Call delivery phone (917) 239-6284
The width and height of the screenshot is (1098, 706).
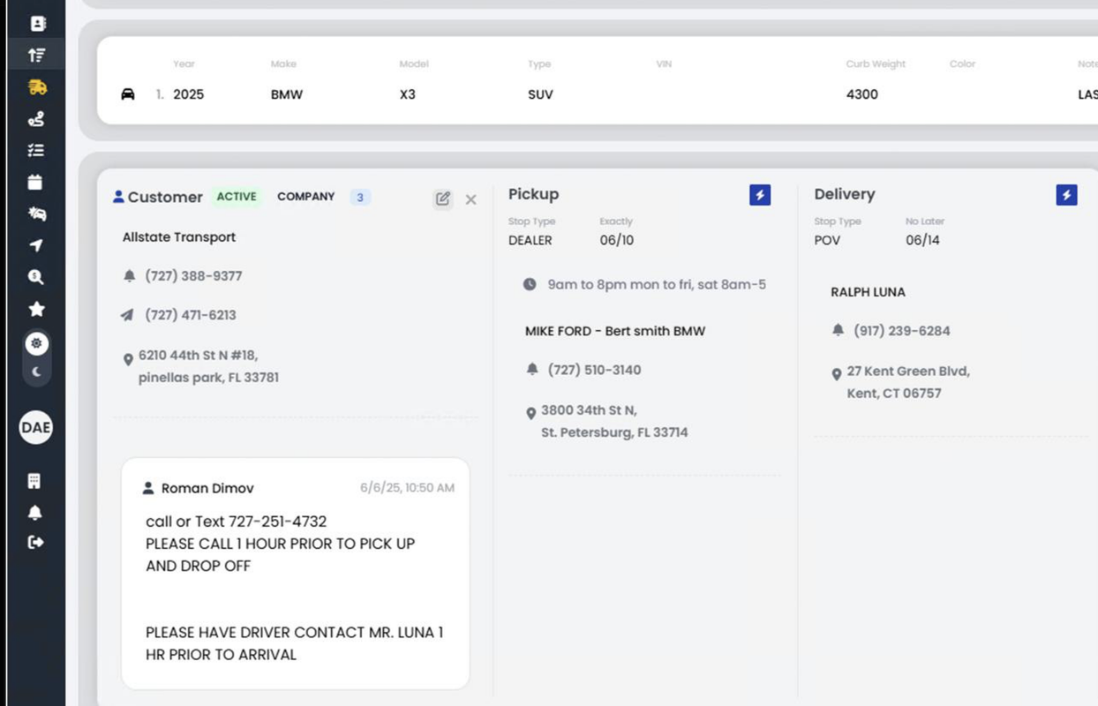click(x=902, y=331)
